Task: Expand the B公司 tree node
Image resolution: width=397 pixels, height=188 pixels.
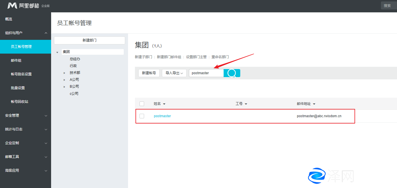Action: [x=65, y=87]
